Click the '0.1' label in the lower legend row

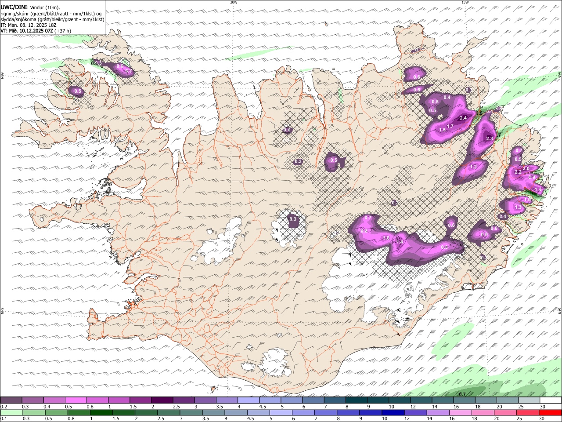4,419
